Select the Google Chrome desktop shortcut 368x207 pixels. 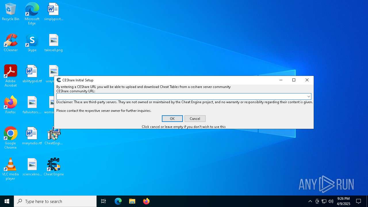(x=11, y=138)
